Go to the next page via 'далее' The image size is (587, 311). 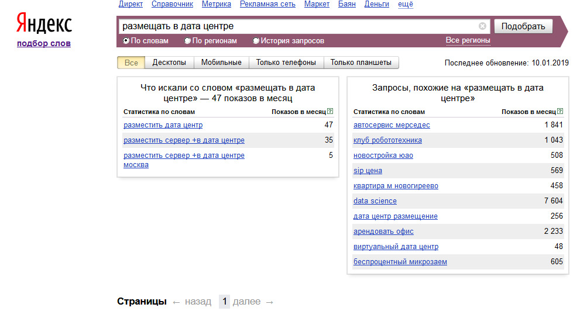(246, 301)
